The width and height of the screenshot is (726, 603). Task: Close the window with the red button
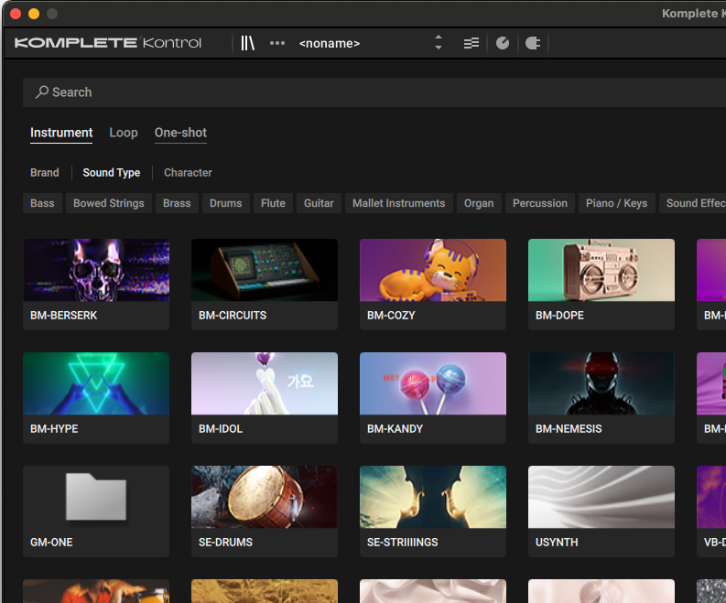(16, 14)
